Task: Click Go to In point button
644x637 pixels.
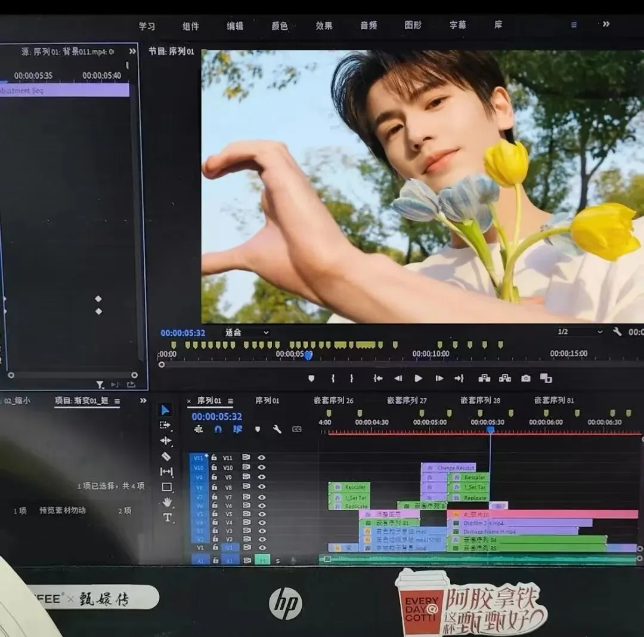Action: (x=378, y=378)
